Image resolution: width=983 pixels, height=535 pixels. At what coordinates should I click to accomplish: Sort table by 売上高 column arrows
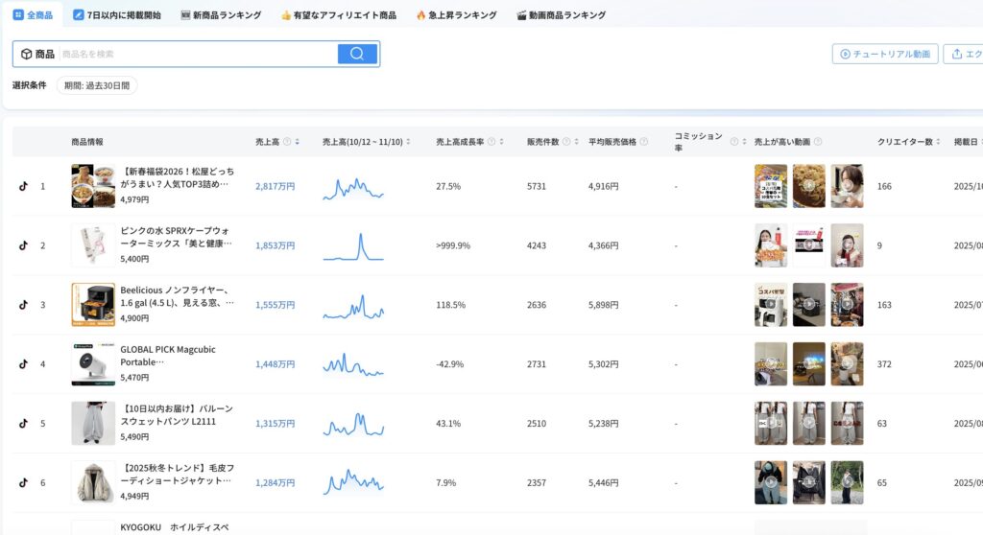(x=298, y=142)
